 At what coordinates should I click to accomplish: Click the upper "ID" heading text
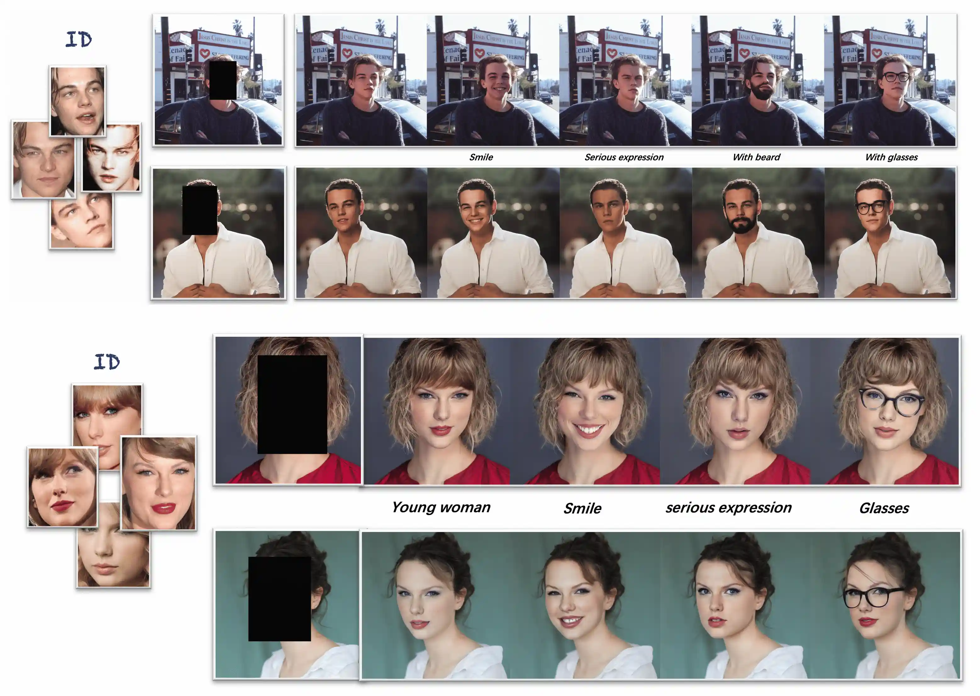[x=79, y=40]
